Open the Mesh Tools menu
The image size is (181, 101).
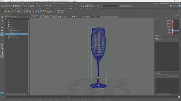tap(45, 3)
